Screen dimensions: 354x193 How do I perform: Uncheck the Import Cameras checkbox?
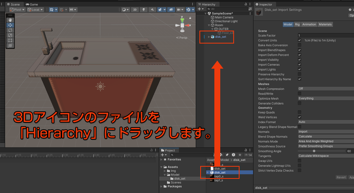[300, 65]
